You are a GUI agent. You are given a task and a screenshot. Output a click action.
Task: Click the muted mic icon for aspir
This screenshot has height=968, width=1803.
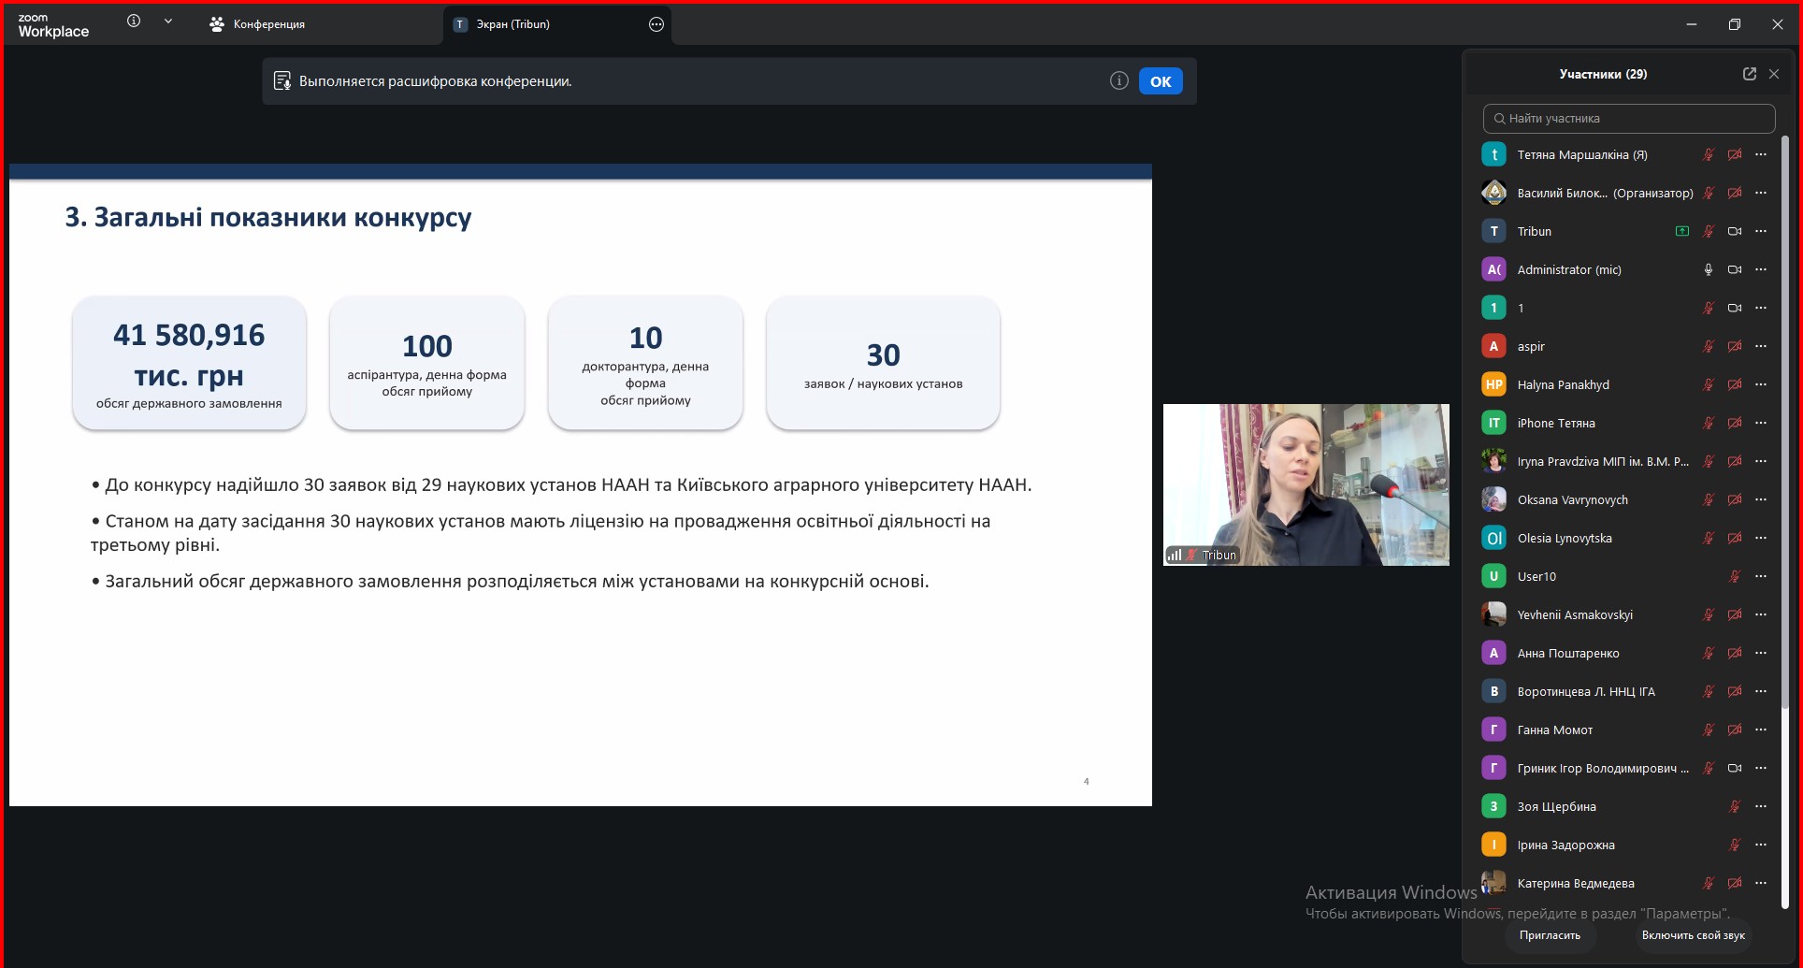[x=1709, y=346]
